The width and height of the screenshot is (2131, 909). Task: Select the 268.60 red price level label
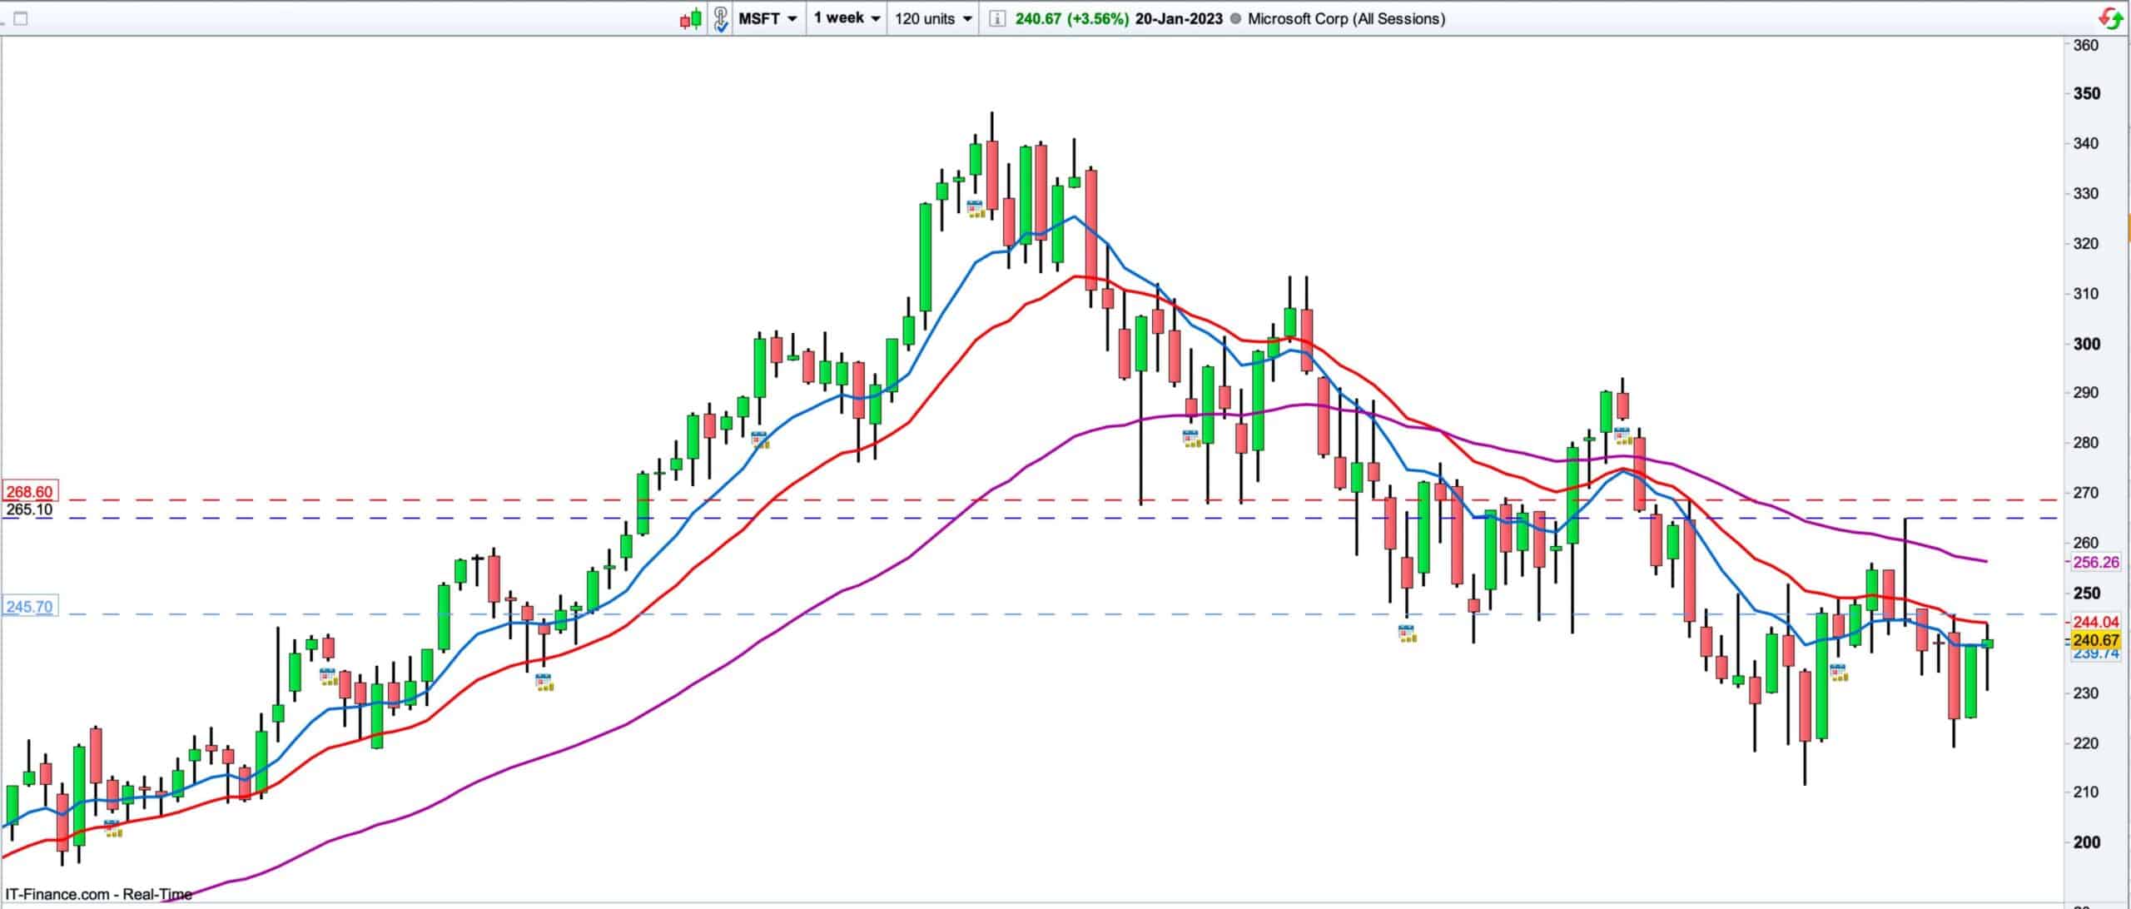29,493
